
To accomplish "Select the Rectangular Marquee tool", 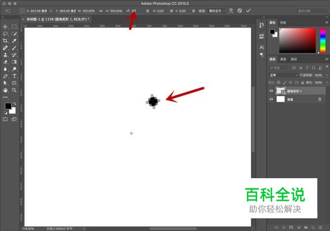I will 14,27.
